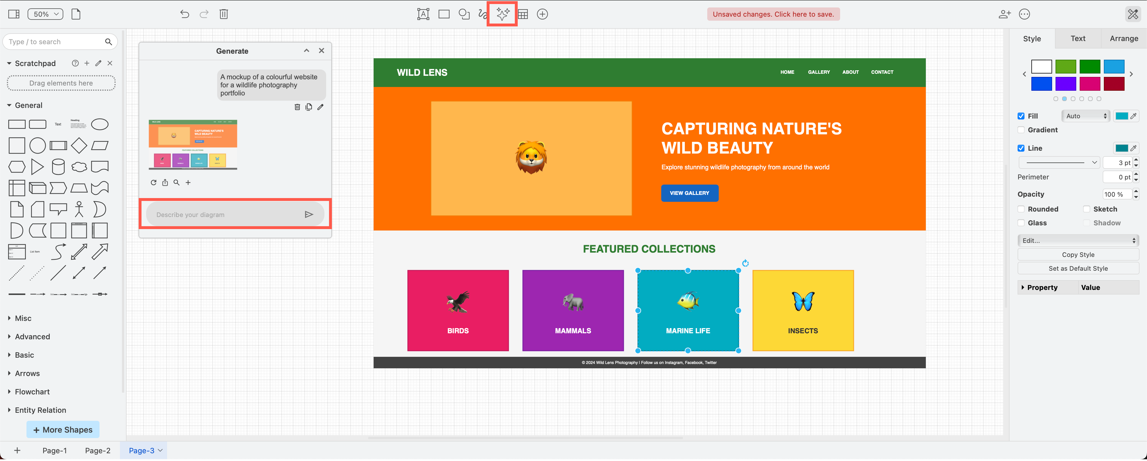The image size is (1147, 461).
Task: Delete the selection using trash icon
Action: pyautogui.click(x=223, y=14)
